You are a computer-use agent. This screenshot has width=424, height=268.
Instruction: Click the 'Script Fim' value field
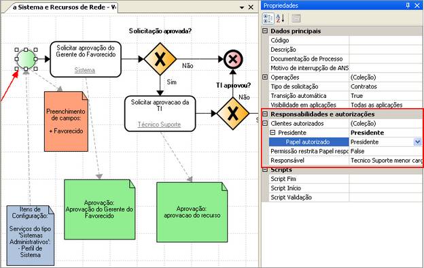[386, 179]
